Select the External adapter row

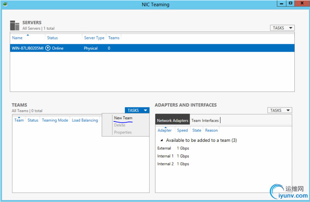pos(223,148)
